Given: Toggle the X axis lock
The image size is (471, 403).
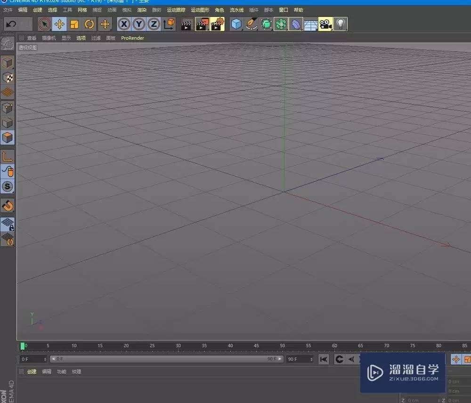Looking at the screenshot, I should 124,24.
